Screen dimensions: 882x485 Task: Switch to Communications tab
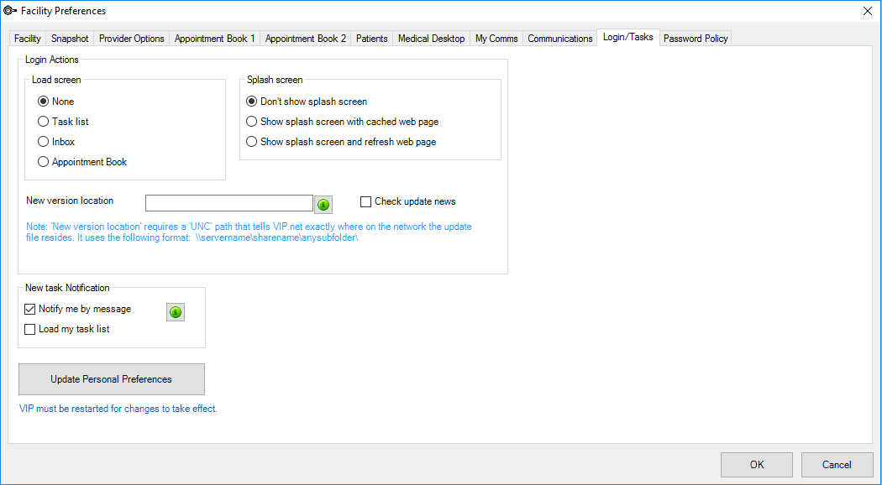click(559, 39)
